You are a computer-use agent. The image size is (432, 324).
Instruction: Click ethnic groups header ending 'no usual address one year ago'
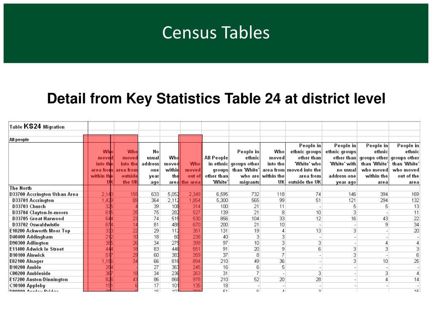(x=340, y=164)
